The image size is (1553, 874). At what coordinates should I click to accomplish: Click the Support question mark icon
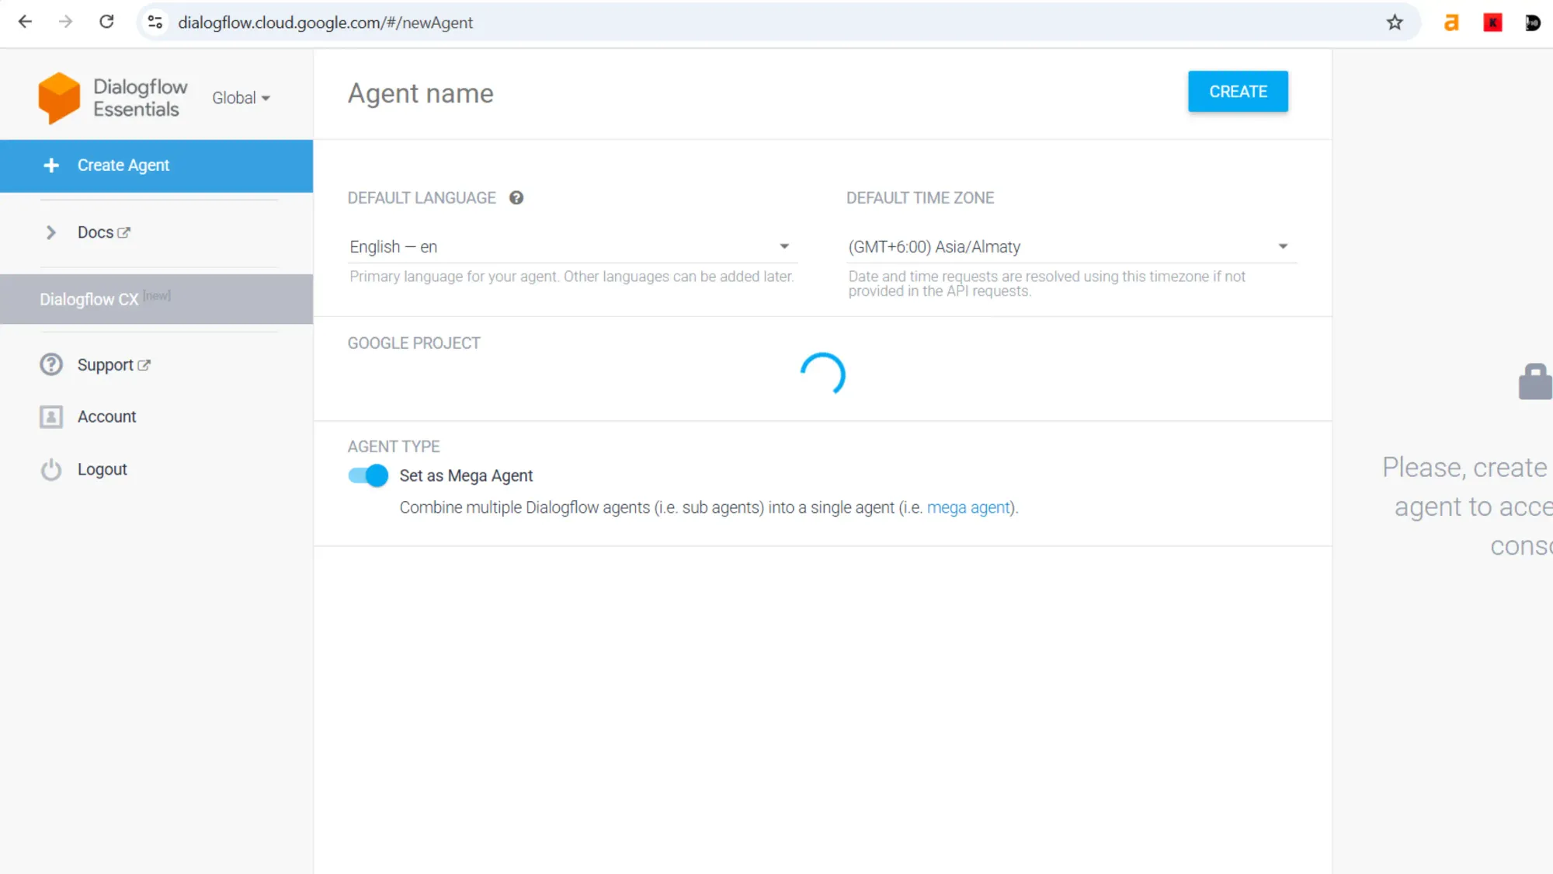[51, 364]
